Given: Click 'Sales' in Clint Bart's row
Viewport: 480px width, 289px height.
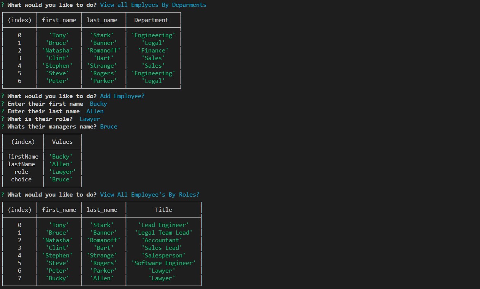Looking at the screenshot, I should click(x=153, y=58).
